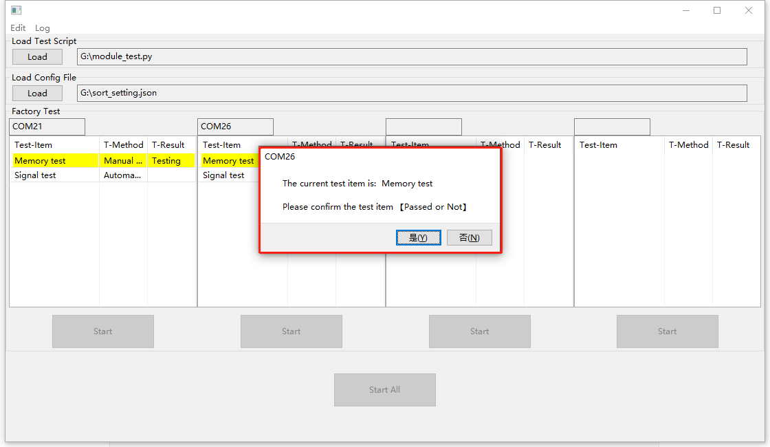
Task: Click Start button under COM21 panel
Action: [x=103, y=331]
